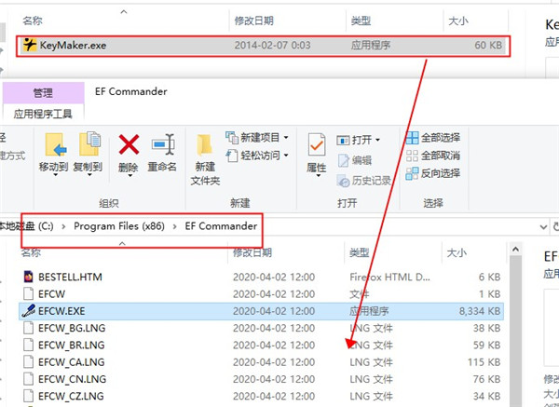
Task: Click the 2014-02-07 0:03 date cell
Action: click(x=272, y=46)
